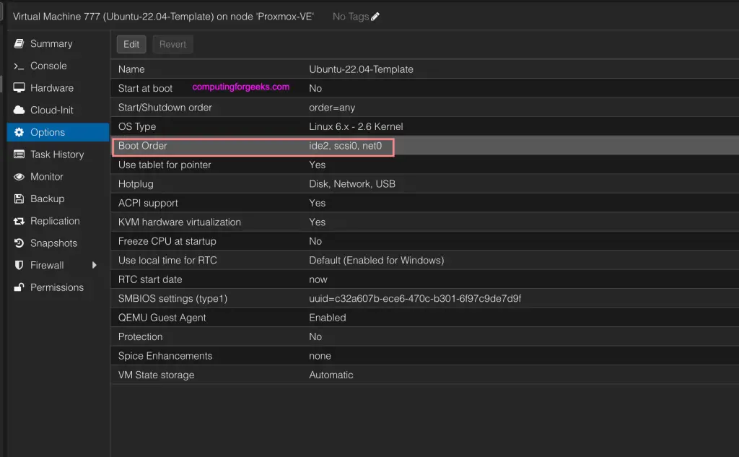The image size is (739, 457).
Task: Click the Firewall shield icon
Action: [x=19, y=266]
